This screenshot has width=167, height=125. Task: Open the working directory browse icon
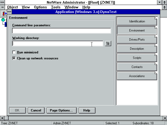(108, 43)
